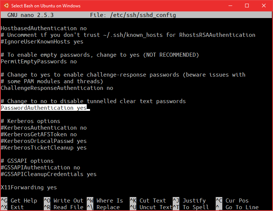Click the ChallengeResponseAuthentication no line
The image size is (273, 211).
[x=57, y=88]
